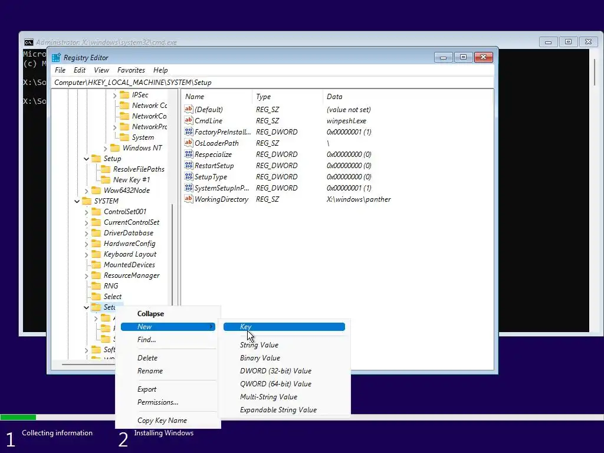The image size is (604, 453).
Task: Select the Respecialize DWORD value icon
Action: click(x=188, y=154)
